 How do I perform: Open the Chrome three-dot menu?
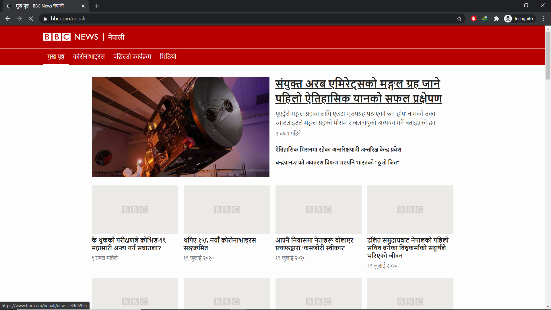coord(543,19)
